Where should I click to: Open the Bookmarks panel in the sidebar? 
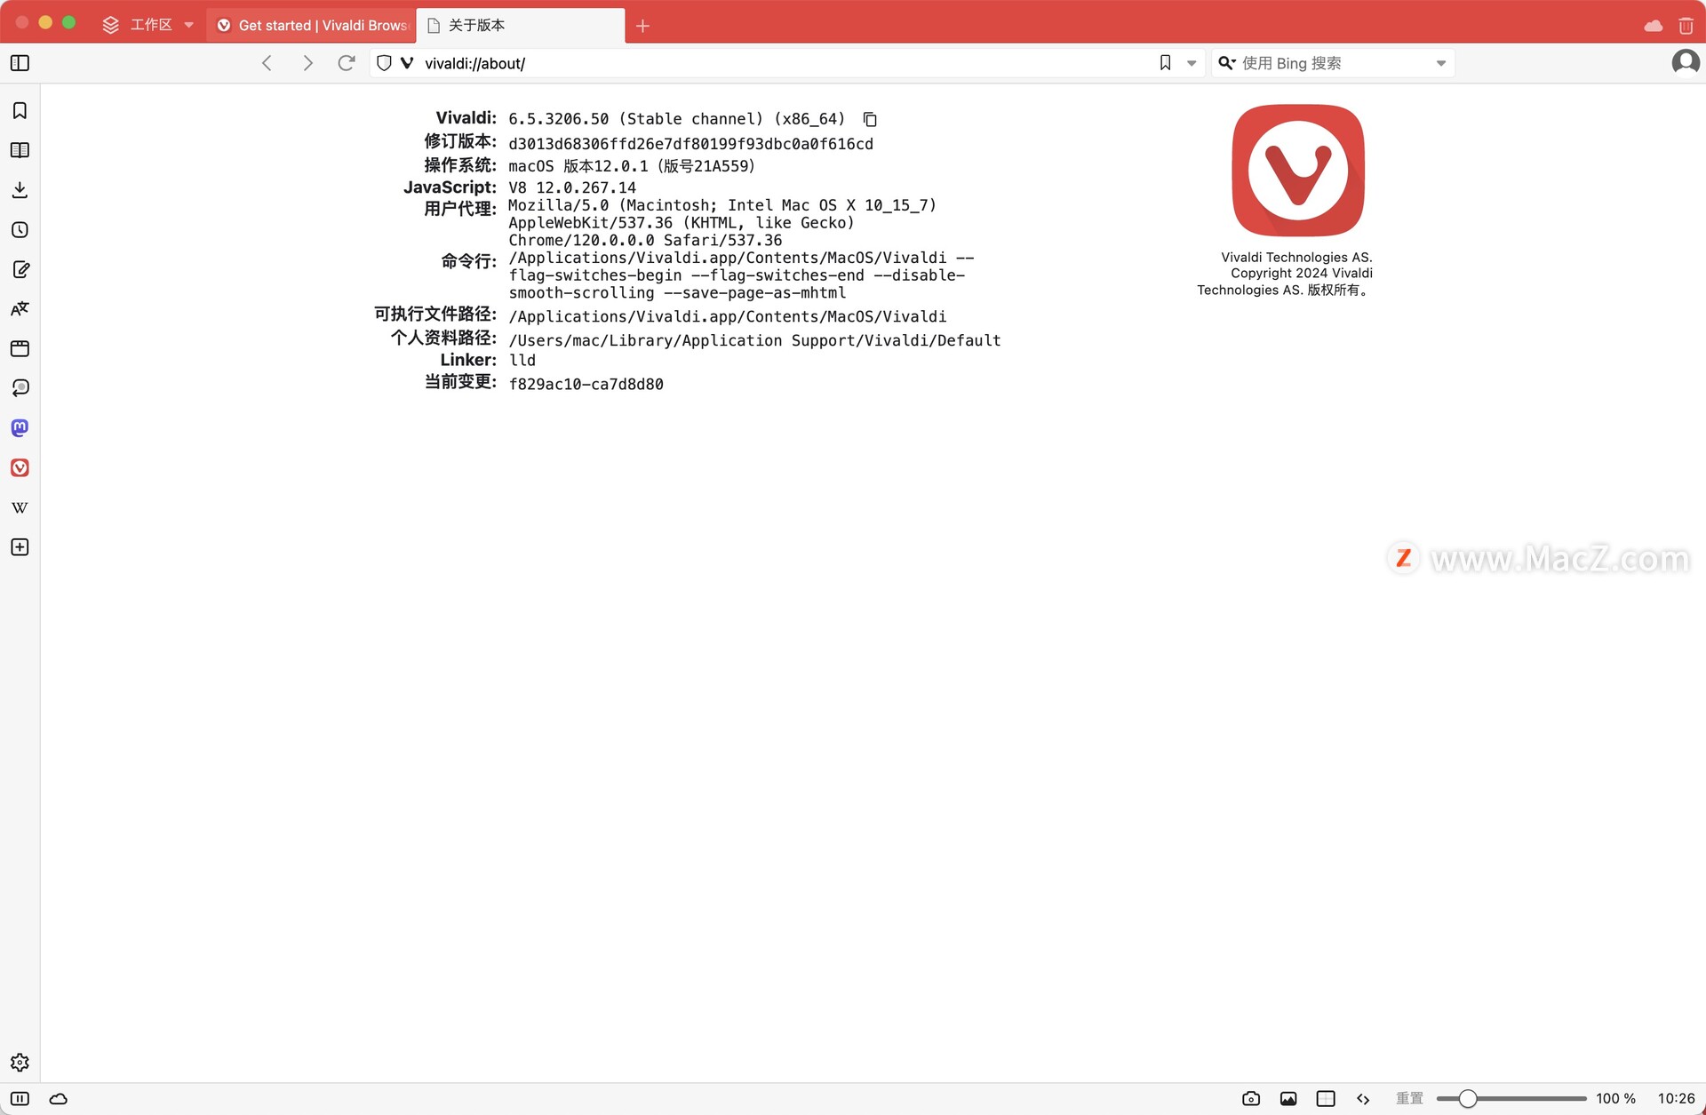click(x=20, y=111)
